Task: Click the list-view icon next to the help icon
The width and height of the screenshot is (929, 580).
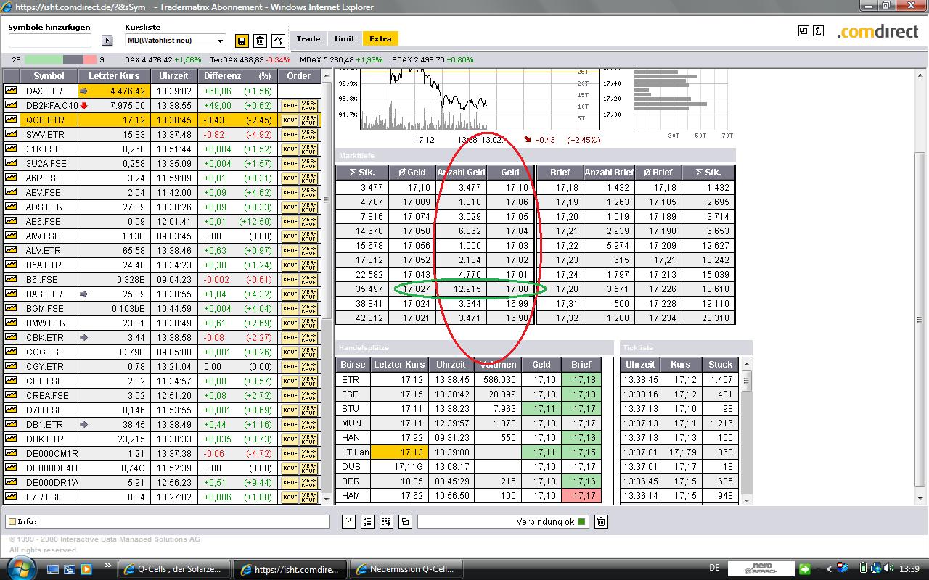Action: pos(367,521)
